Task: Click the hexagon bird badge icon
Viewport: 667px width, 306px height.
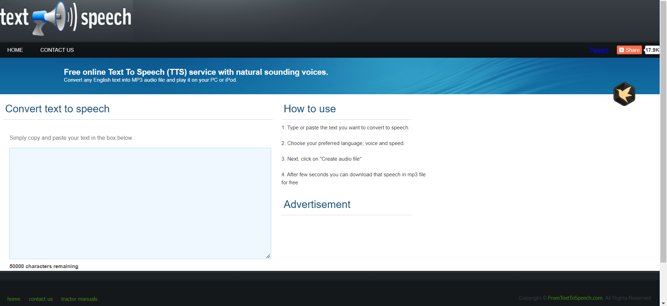Action: click(624, 94)
